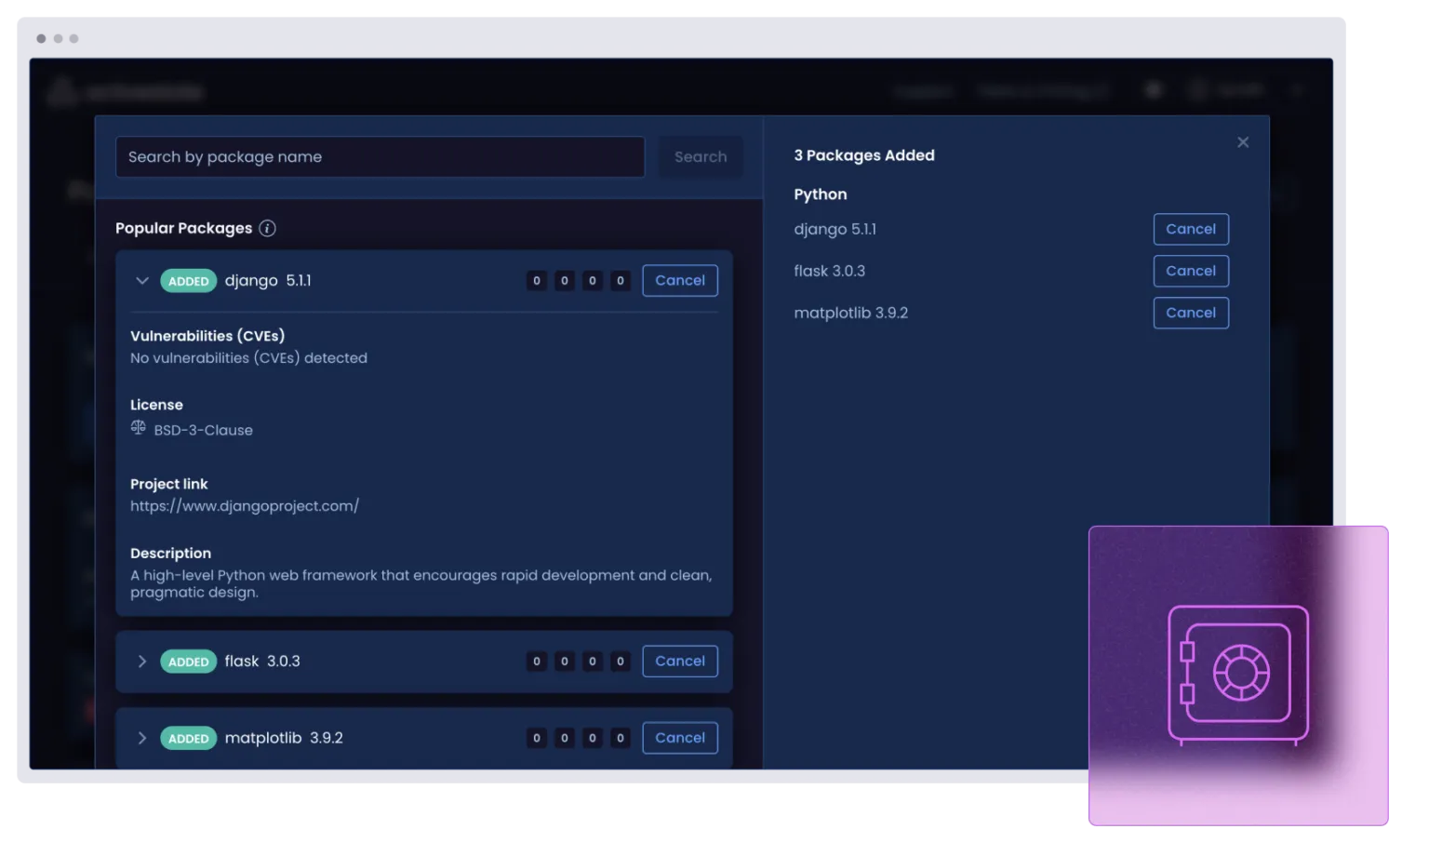Click the license scales icon near BSD-3-Clause
The image size is (1429, 856).
(x=138, y=428)
